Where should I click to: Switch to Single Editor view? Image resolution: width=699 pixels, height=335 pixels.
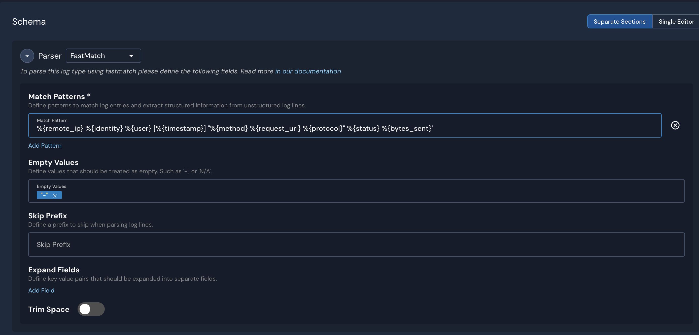[676, 21]
